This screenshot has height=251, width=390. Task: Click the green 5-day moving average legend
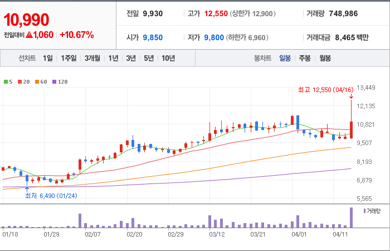(8, 81)
